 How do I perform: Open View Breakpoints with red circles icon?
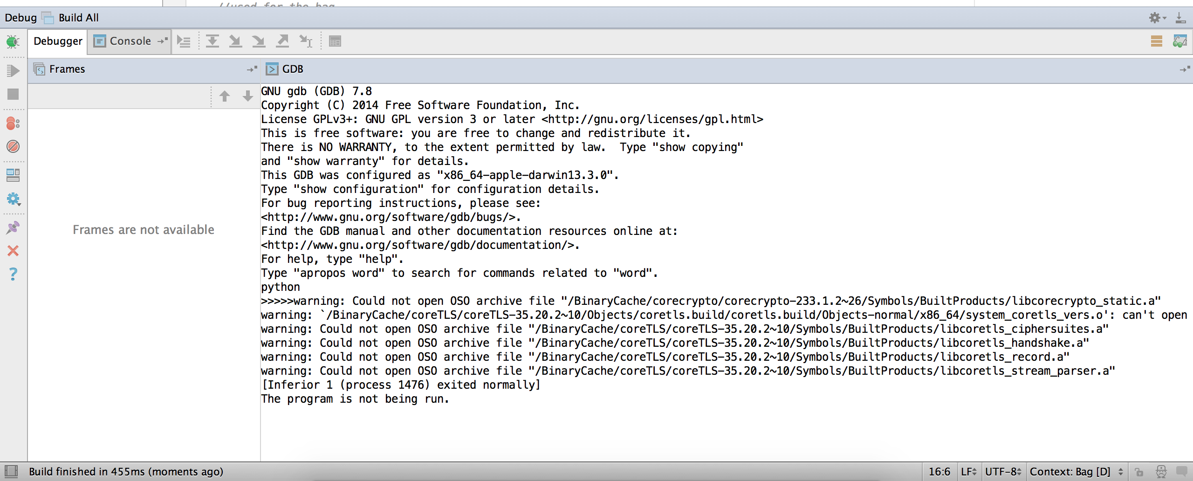click(x=13, y=124)
